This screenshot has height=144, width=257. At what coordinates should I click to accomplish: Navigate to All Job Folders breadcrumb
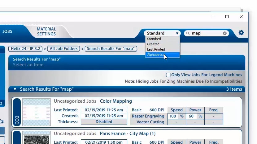click(63, 49)
